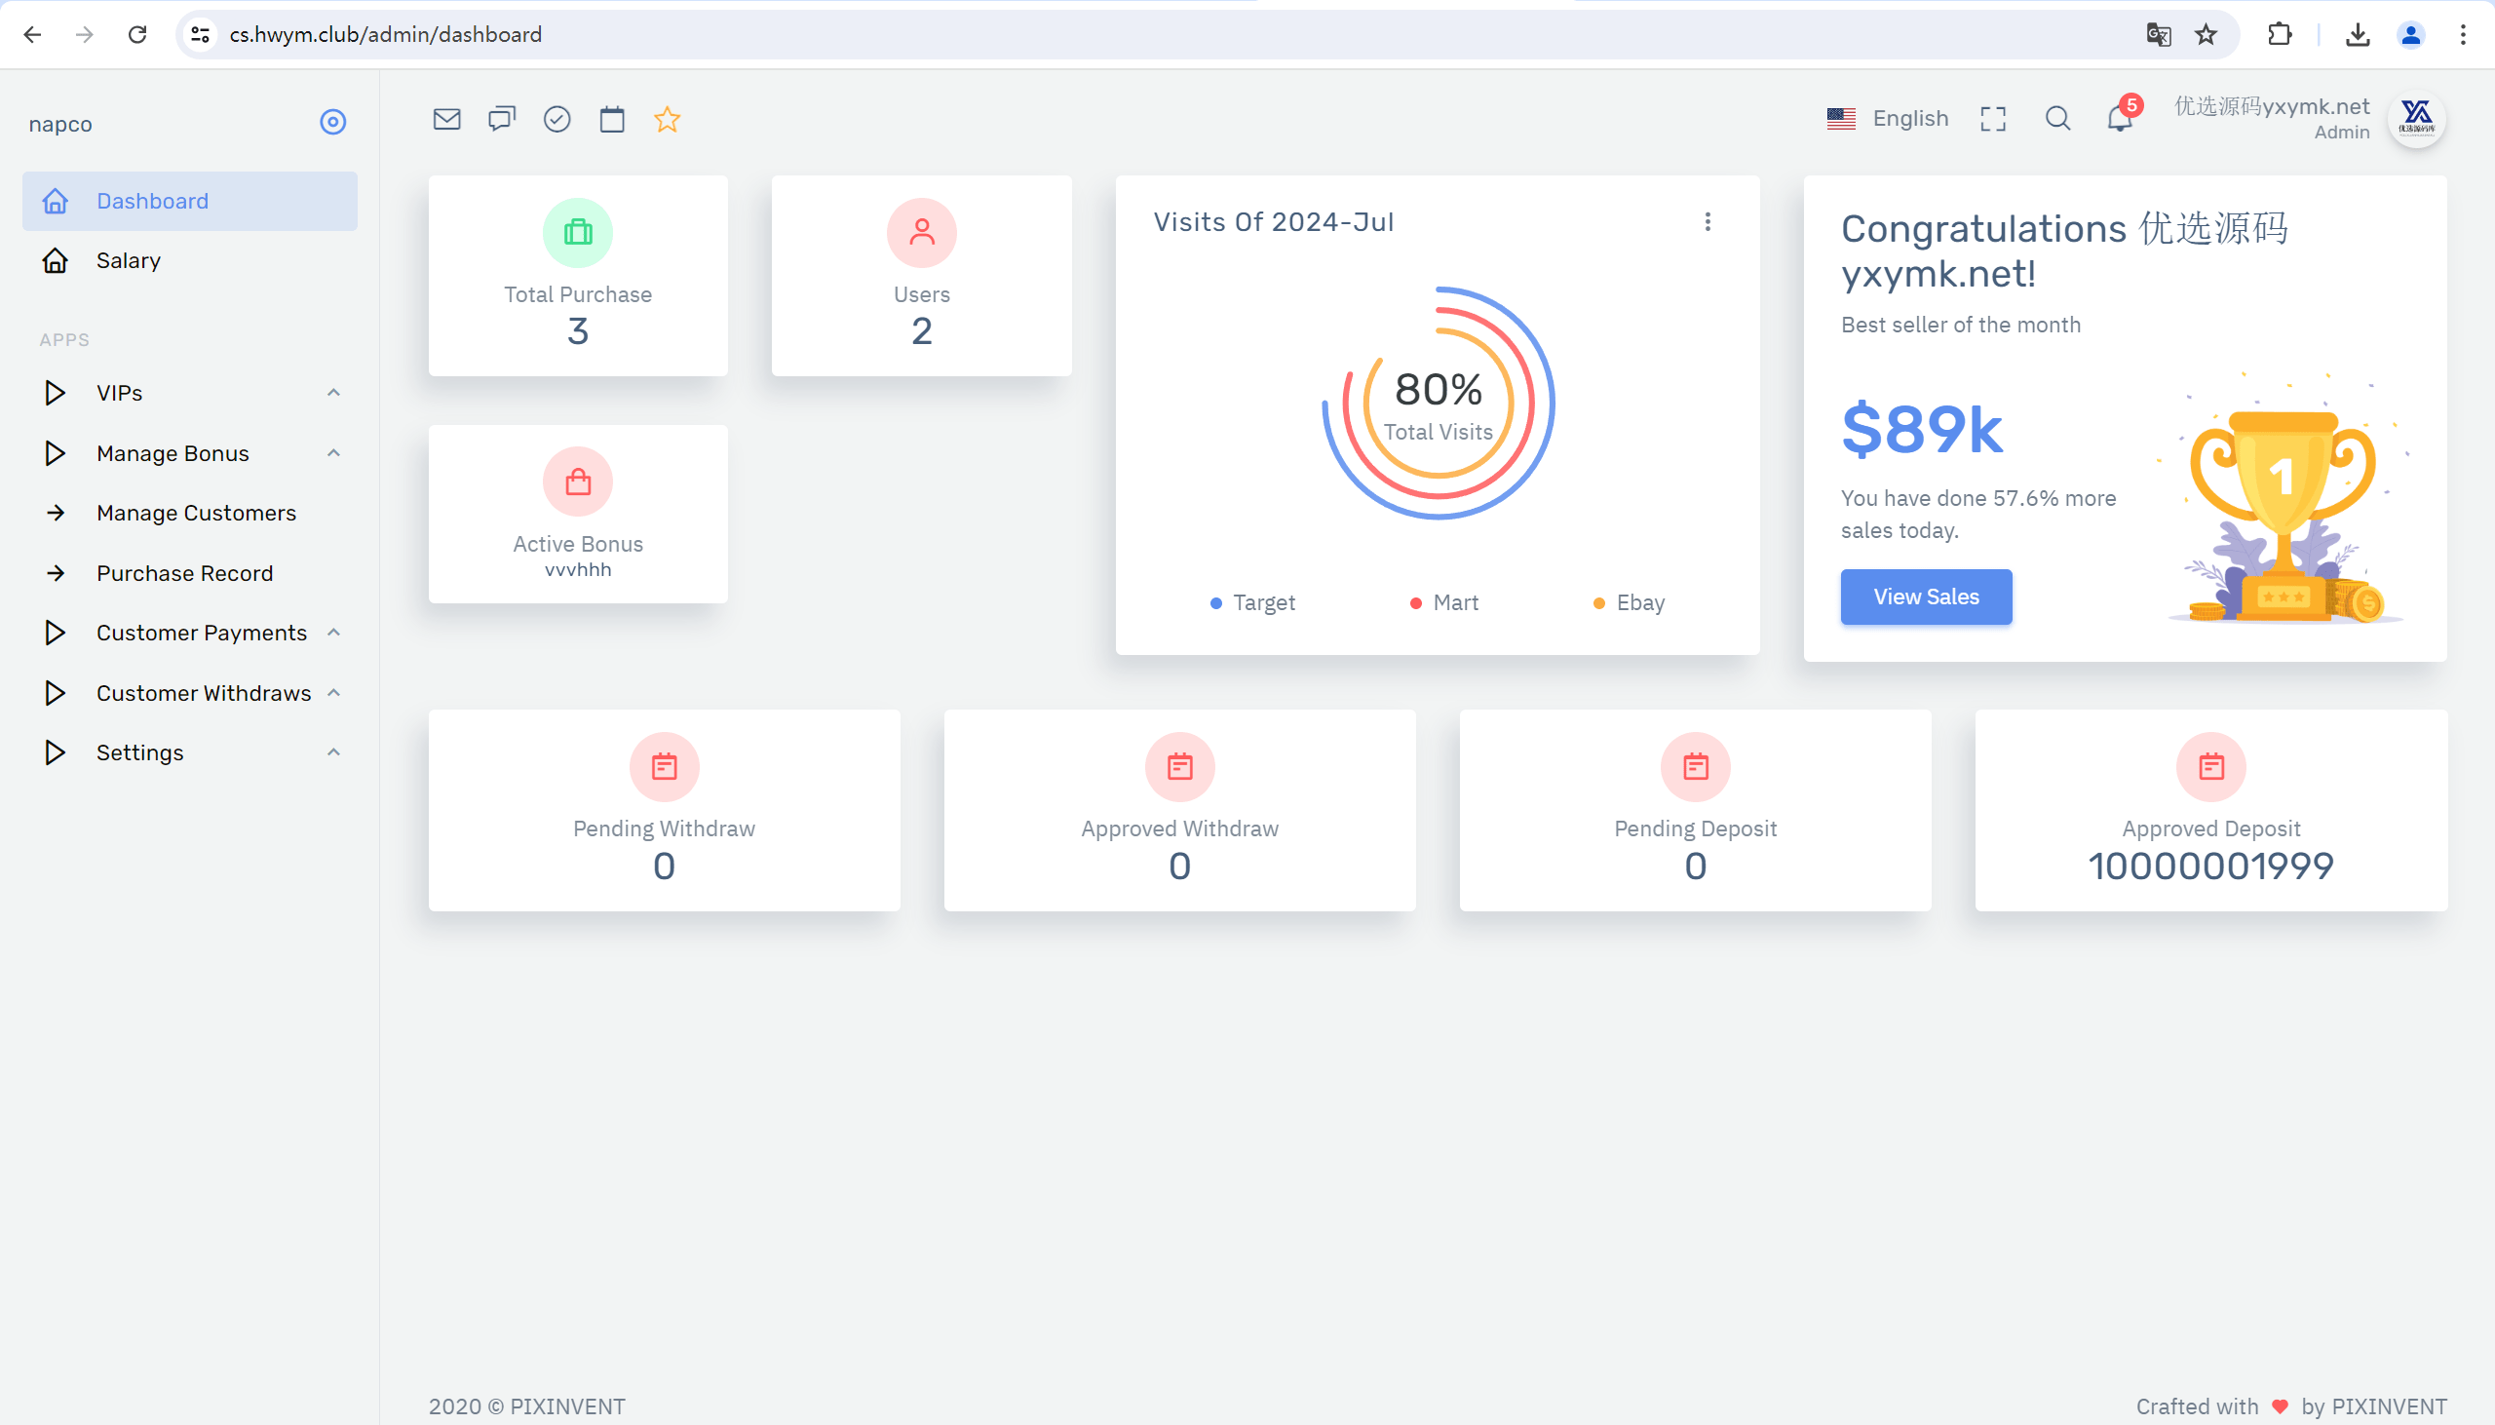The width and height of the screenshot is (2495, 1425).
Task: Click the search magnifier icon
Action: [x=2057, y=118]
